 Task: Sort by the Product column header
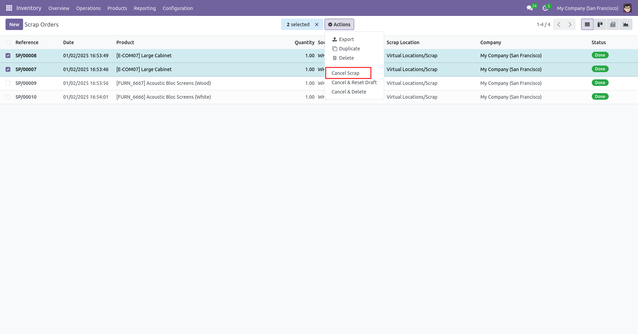tap(125, 42)
